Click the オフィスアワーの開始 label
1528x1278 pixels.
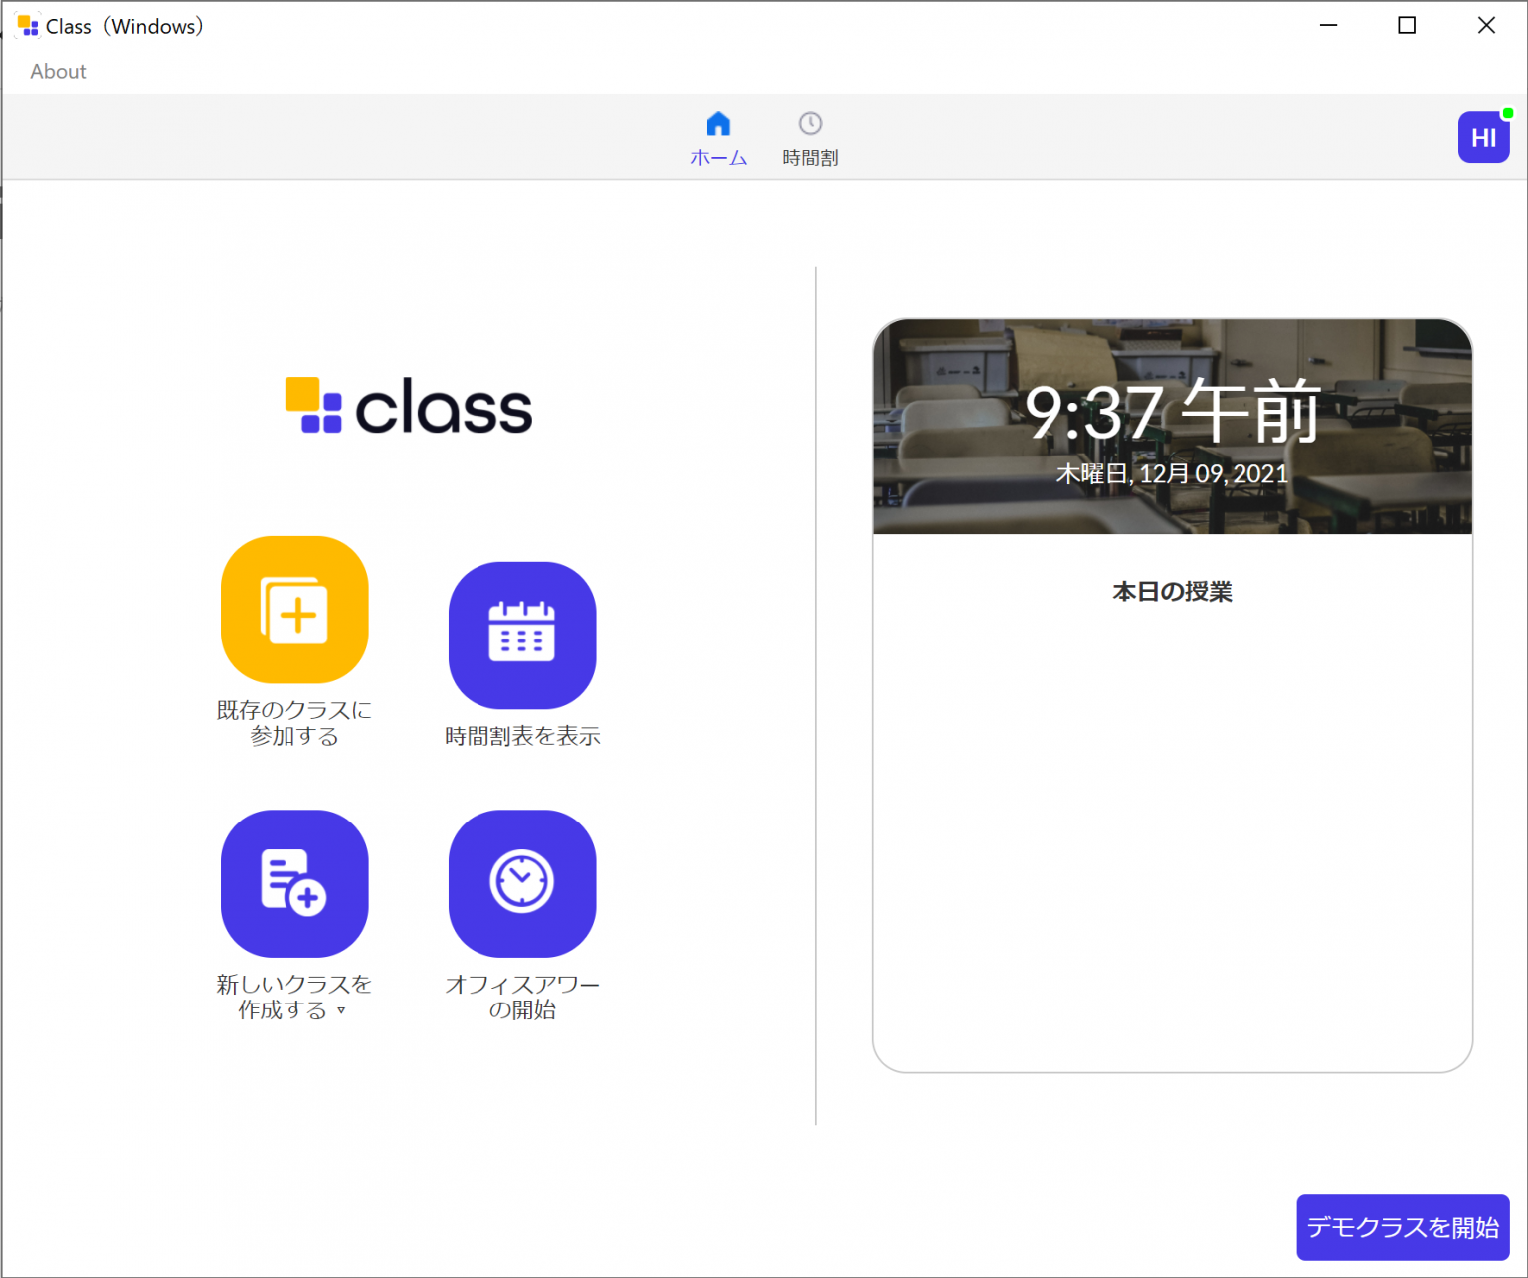click(522, 997)
